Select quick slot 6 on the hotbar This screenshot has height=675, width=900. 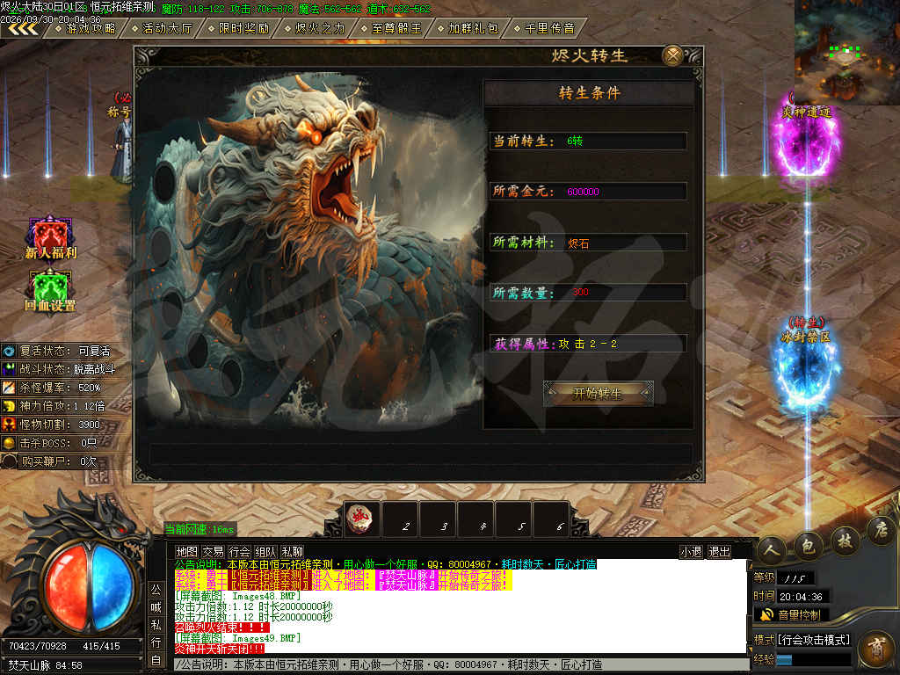coord(551,519)
